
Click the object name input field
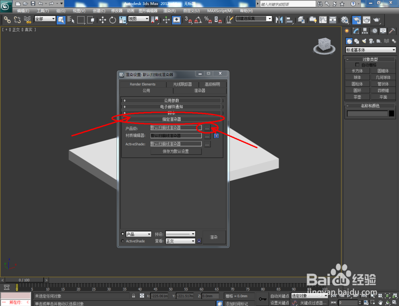point(367,113)
